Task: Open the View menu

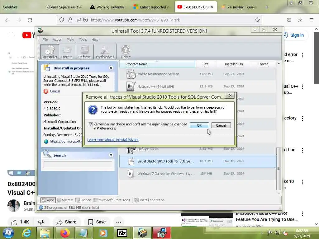Action: click(70, 40)
